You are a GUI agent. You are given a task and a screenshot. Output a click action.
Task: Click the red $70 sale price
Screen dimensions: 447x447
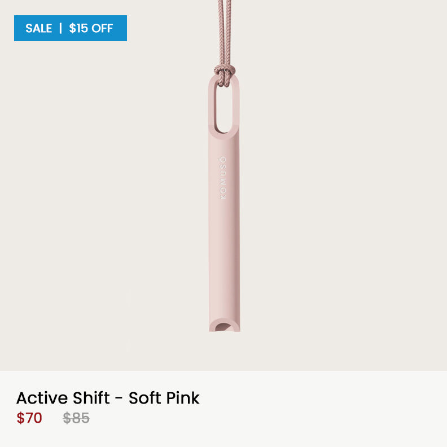[29, 418]
